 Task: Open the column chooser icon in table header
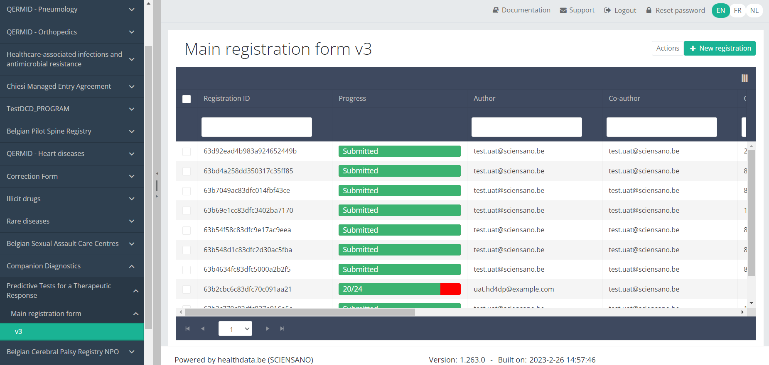pyautogui.click(x=744, y=78)
